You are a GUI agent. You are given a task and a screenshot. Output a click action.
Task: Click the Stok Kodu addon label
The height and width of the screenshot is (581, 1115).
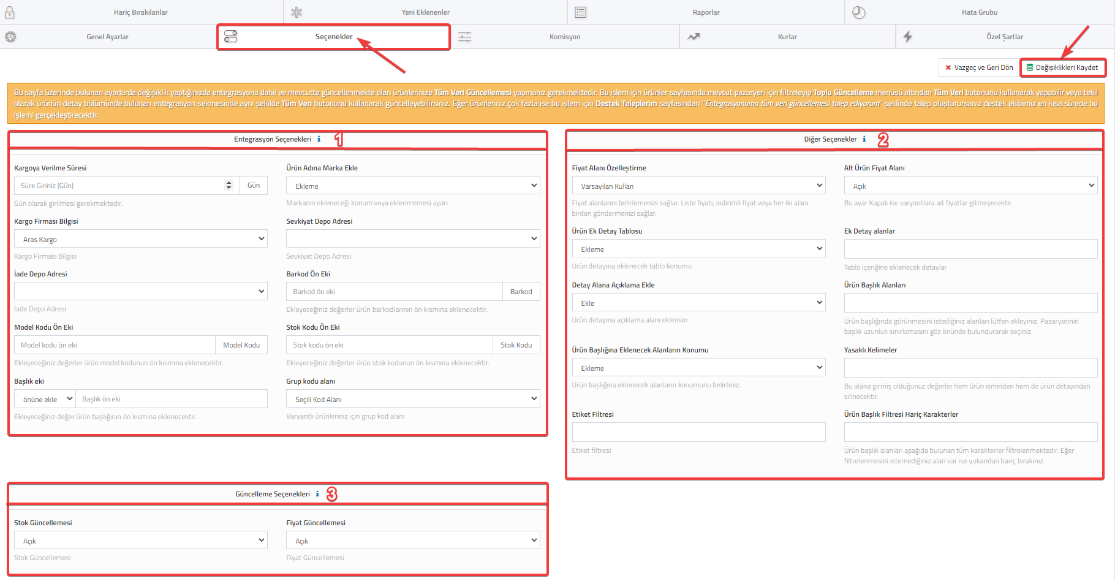516,345
